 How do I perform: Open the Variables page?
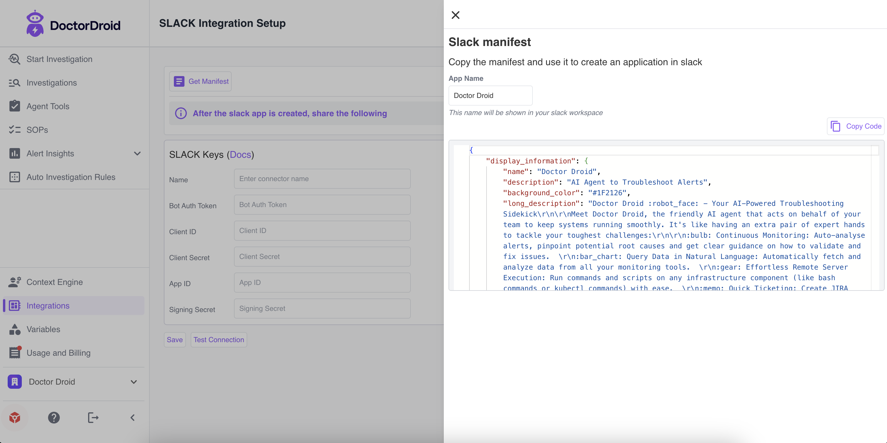[43, 329]
